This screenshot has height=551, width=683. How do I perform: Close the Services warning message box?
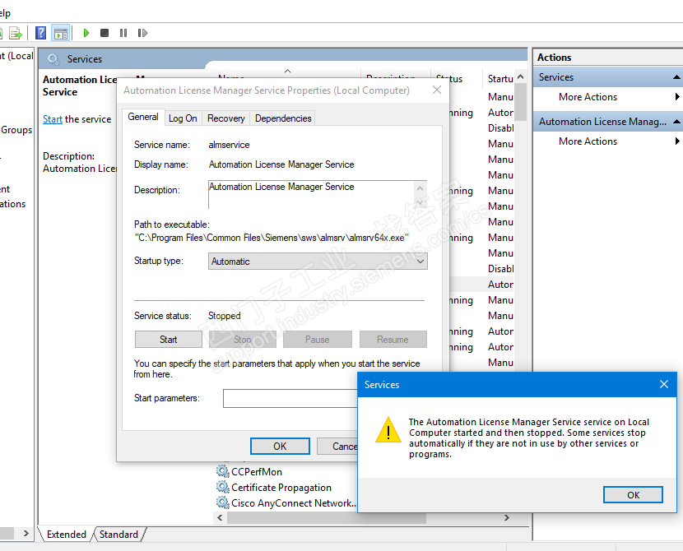tap(664, 384)
